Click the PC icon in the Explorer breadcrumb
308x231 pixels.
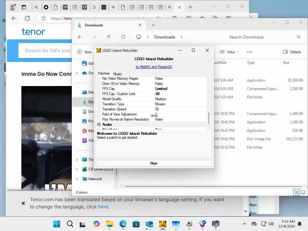click(x=139, y=37)
